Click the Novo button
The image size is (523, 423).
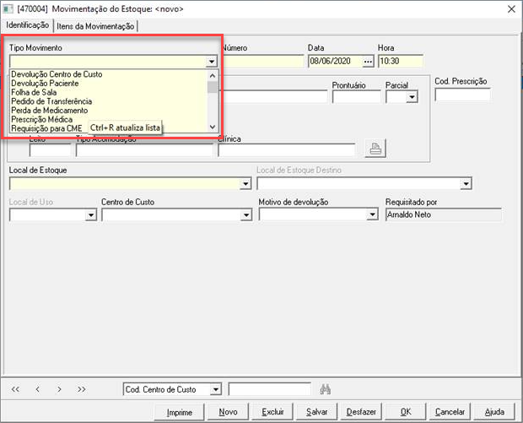point(228,412)
